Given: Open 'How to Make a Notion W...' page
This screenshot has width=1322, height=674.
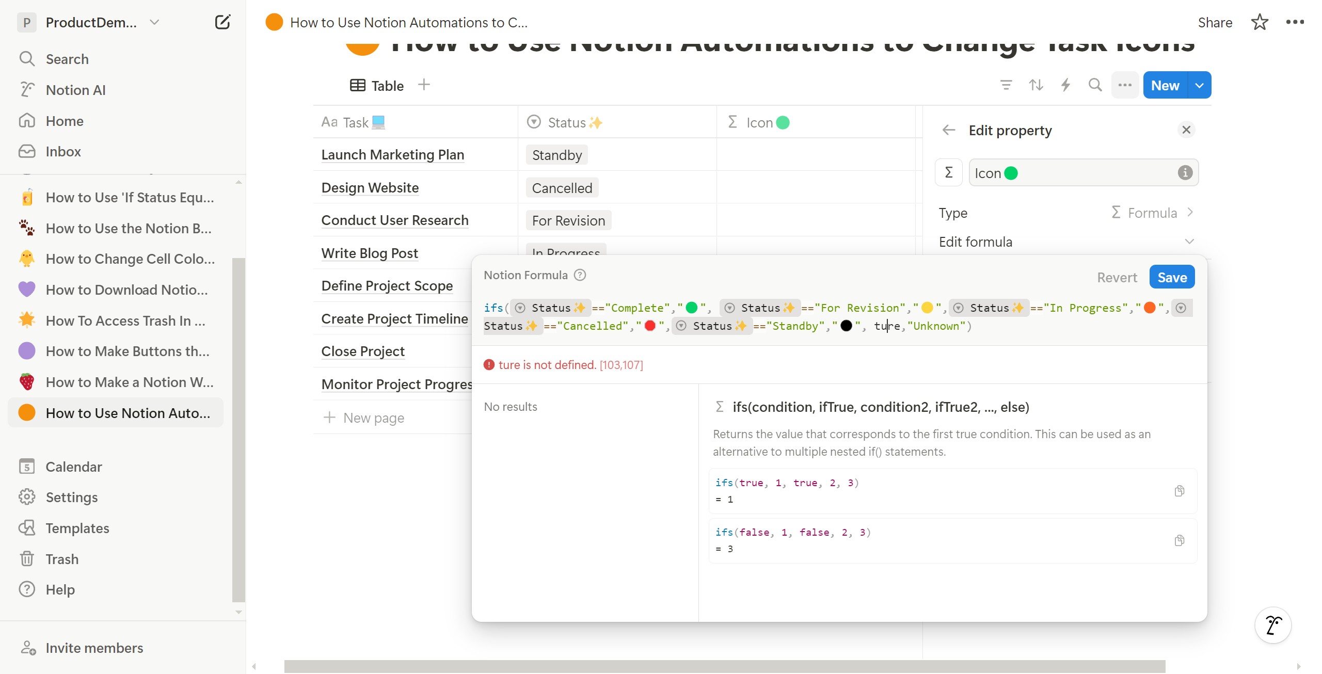Looking at the screenshot, I should point(116,382).
